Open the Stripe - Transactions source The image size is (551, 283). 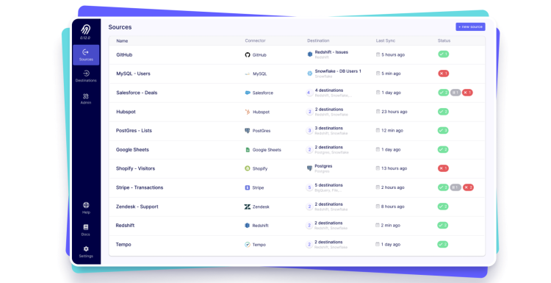[297, 187]
